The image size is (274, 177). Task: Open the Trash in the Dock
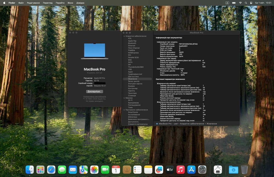244,170
